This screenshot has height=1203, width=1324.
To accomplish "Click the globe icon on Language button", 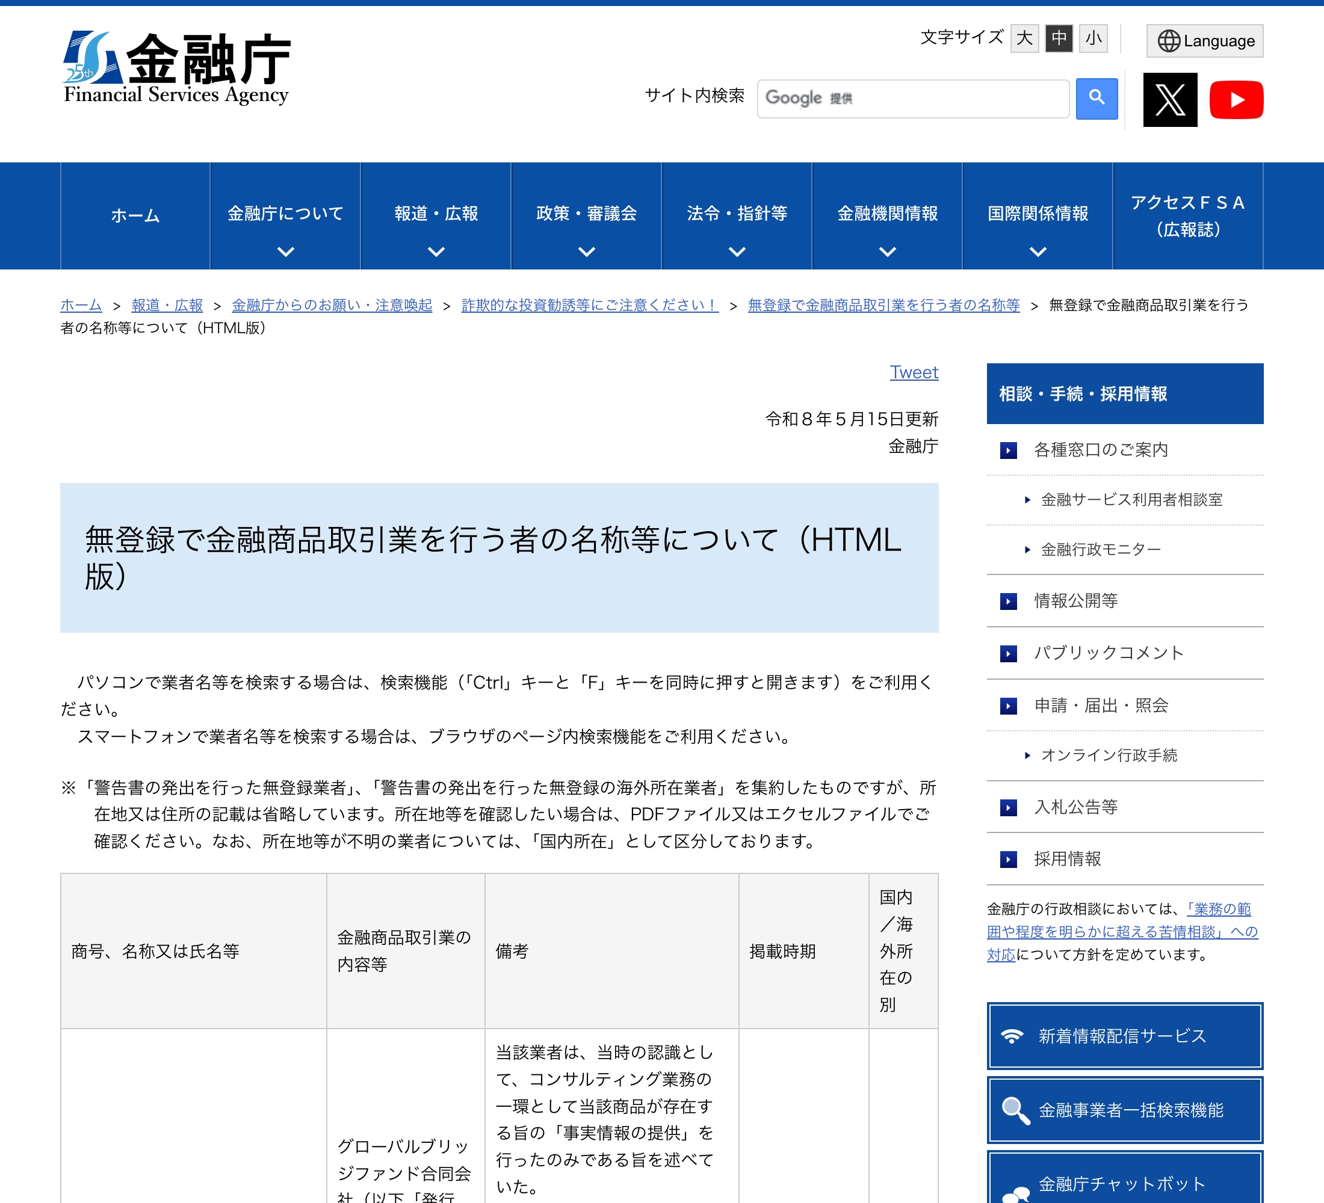I will pos(1168,41).
